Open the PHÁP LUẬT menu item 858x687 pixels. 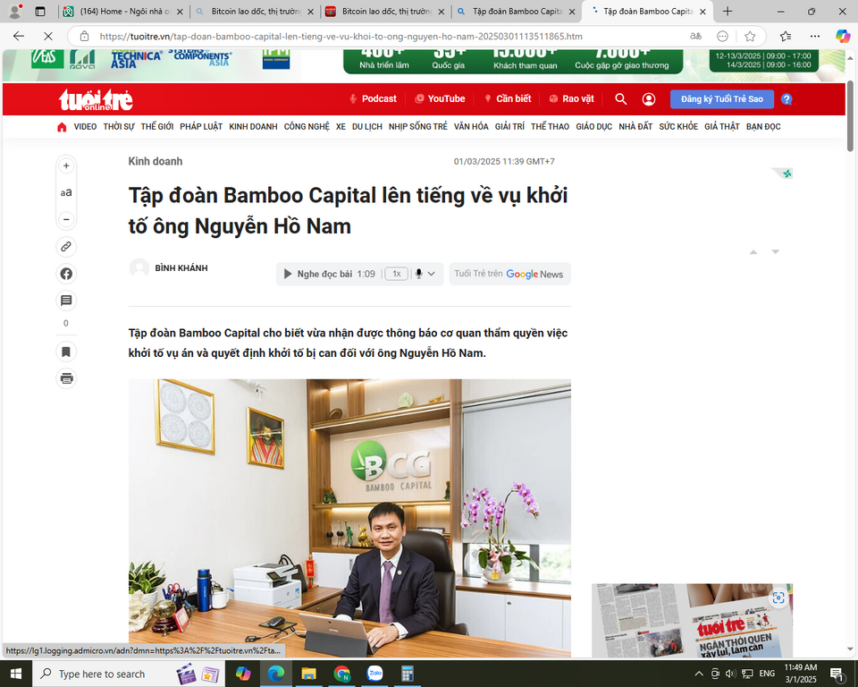[x=201, y=127]
